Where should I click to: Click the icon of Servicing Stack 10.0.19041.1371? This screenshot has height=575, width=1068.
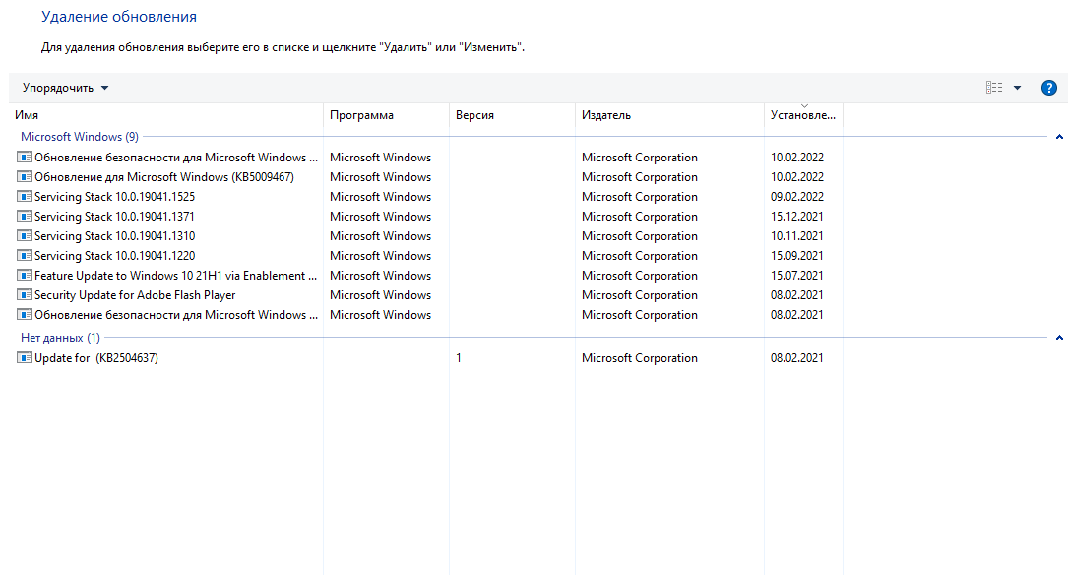25,217
